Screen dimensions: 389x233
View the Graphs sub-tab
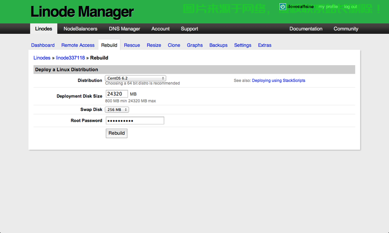195,45
